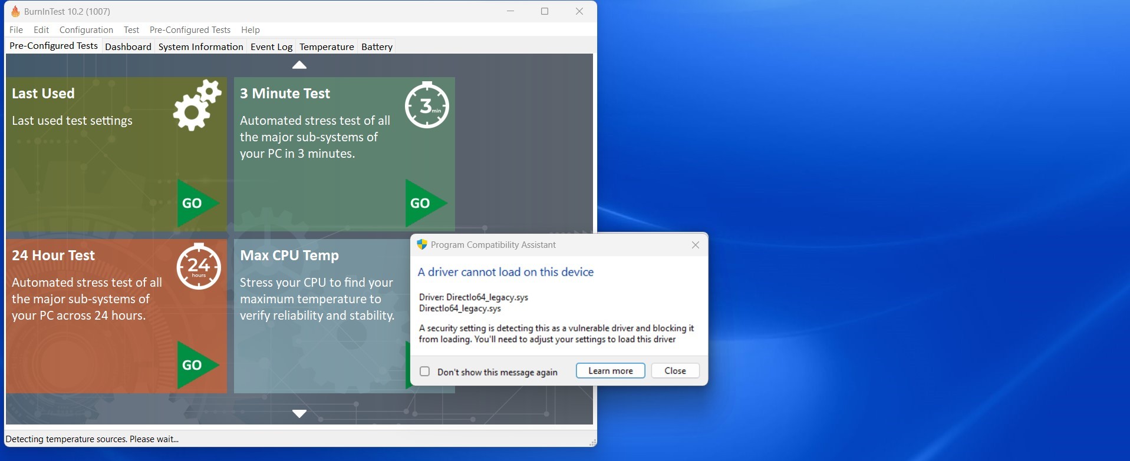Click 'A security setting is detecting' message text
The height and width of the screenshot is (461, 1130).
point(556,334)
